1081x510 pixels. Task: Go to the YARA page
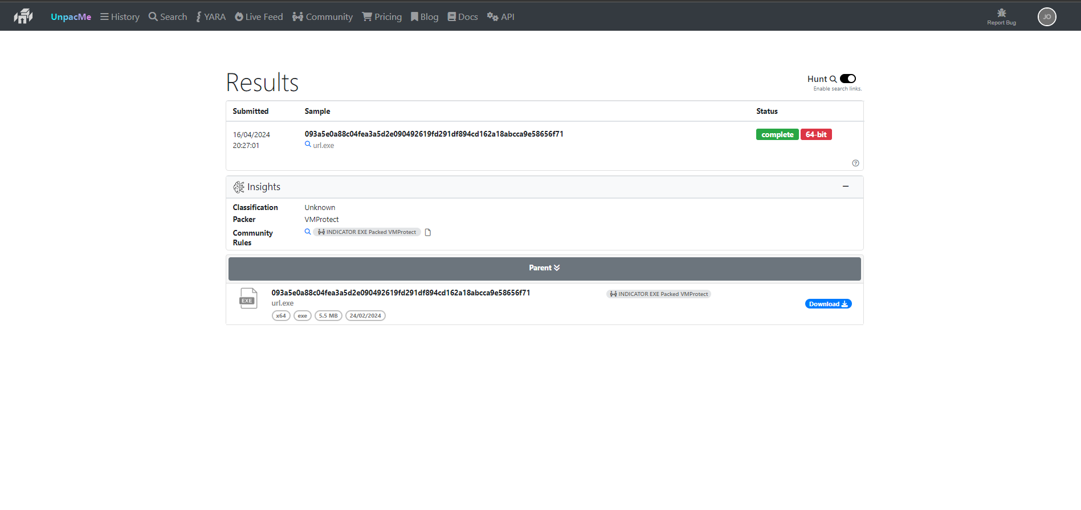(x=211, y=17)
